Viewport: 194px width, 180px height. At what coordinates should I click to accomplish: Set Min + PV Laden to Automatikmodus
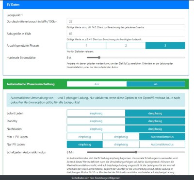point(162,137)
